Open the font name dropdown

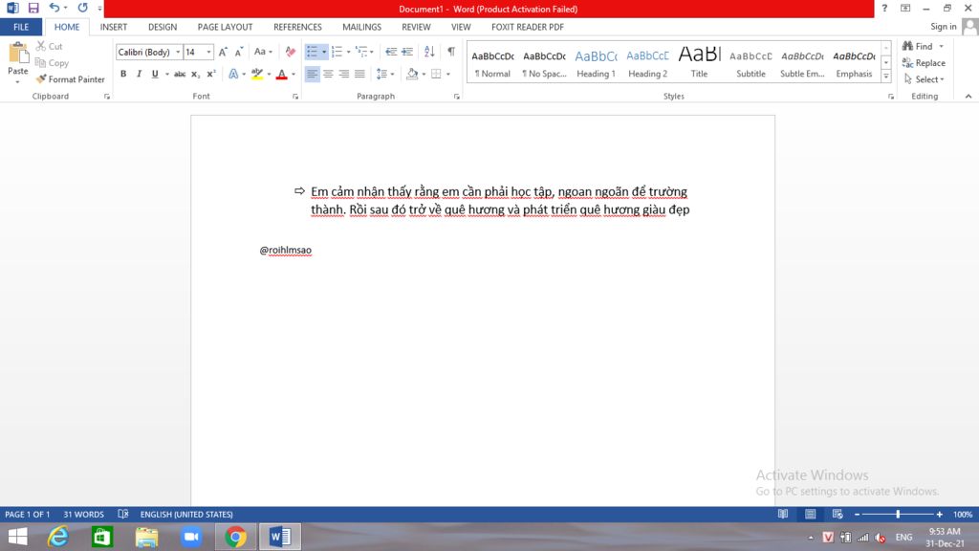(178, 52)
